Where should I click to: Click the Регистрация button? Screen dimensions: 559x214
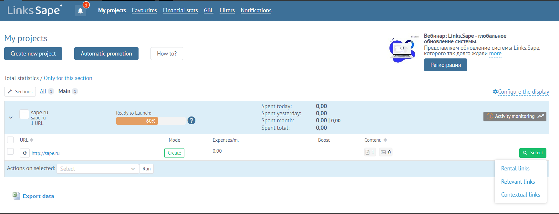445,65
